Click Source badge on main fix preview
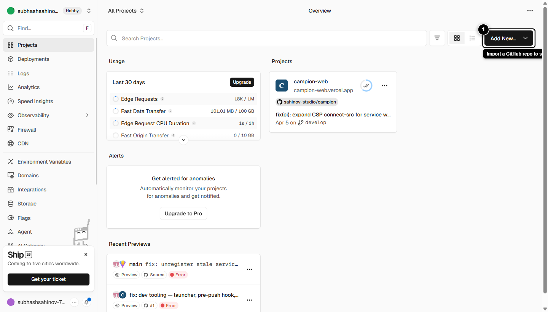Image resolution: width=548 pixels, height=312 pixels. point(154,275)
